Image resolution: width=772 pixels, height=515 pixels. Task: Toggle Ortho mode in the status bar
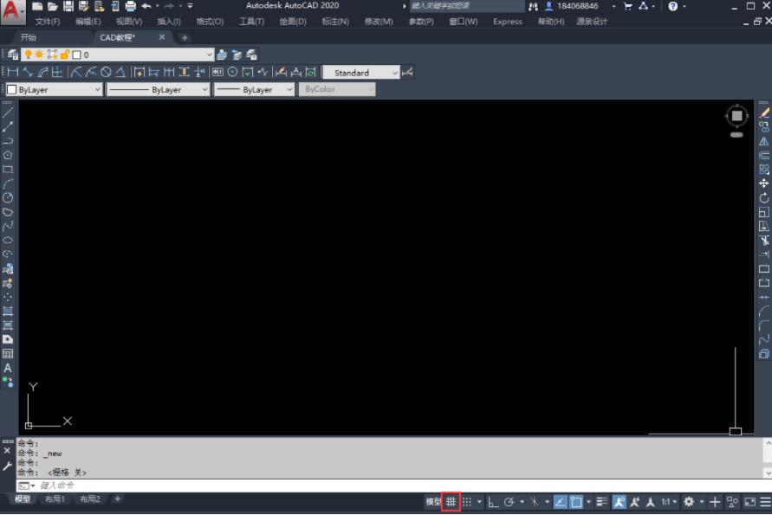coord(493,502)
